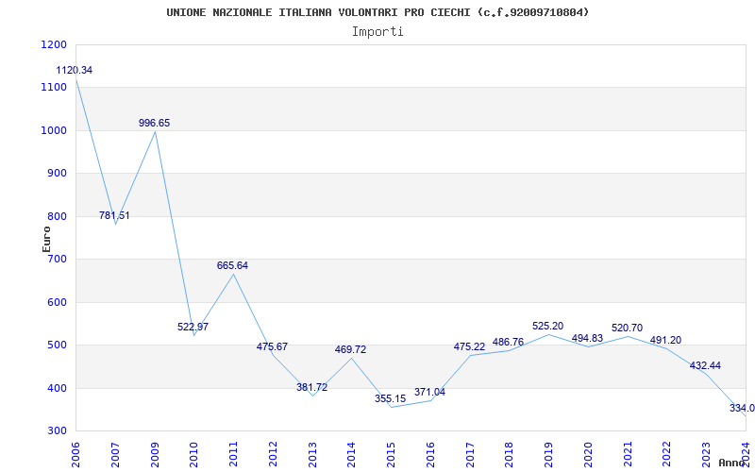Select the data label 469.72
This screenshot has width=755, height=472.
point(350,349)
